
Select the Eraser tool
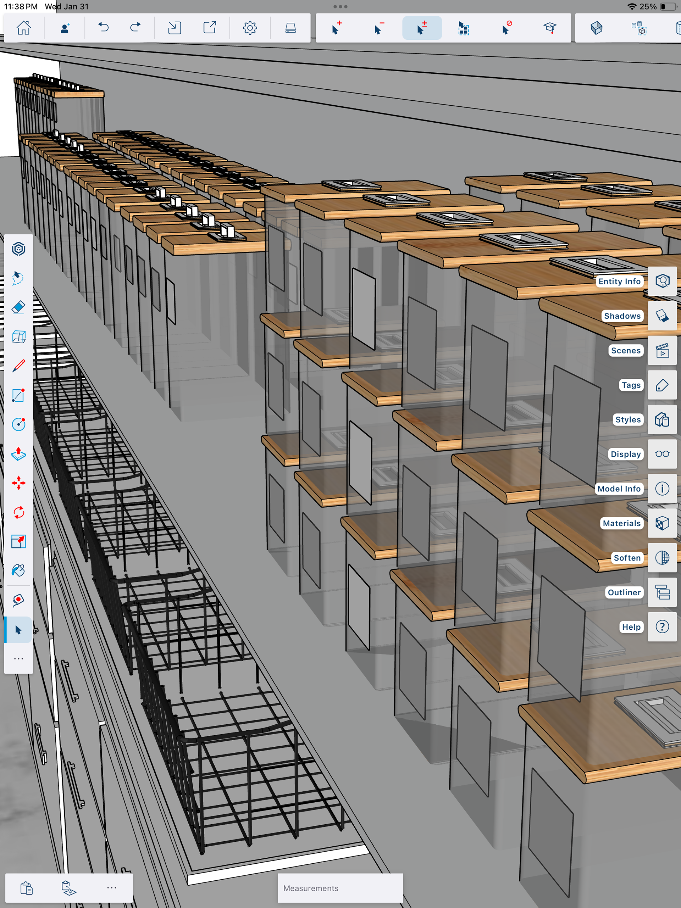tap(18, 307)
